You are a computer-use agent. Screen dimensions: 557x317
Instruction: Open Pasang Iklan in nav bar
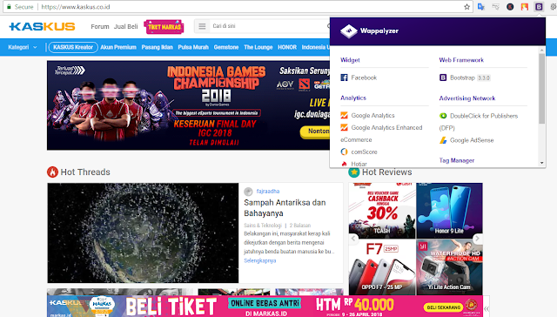(157, 47)
